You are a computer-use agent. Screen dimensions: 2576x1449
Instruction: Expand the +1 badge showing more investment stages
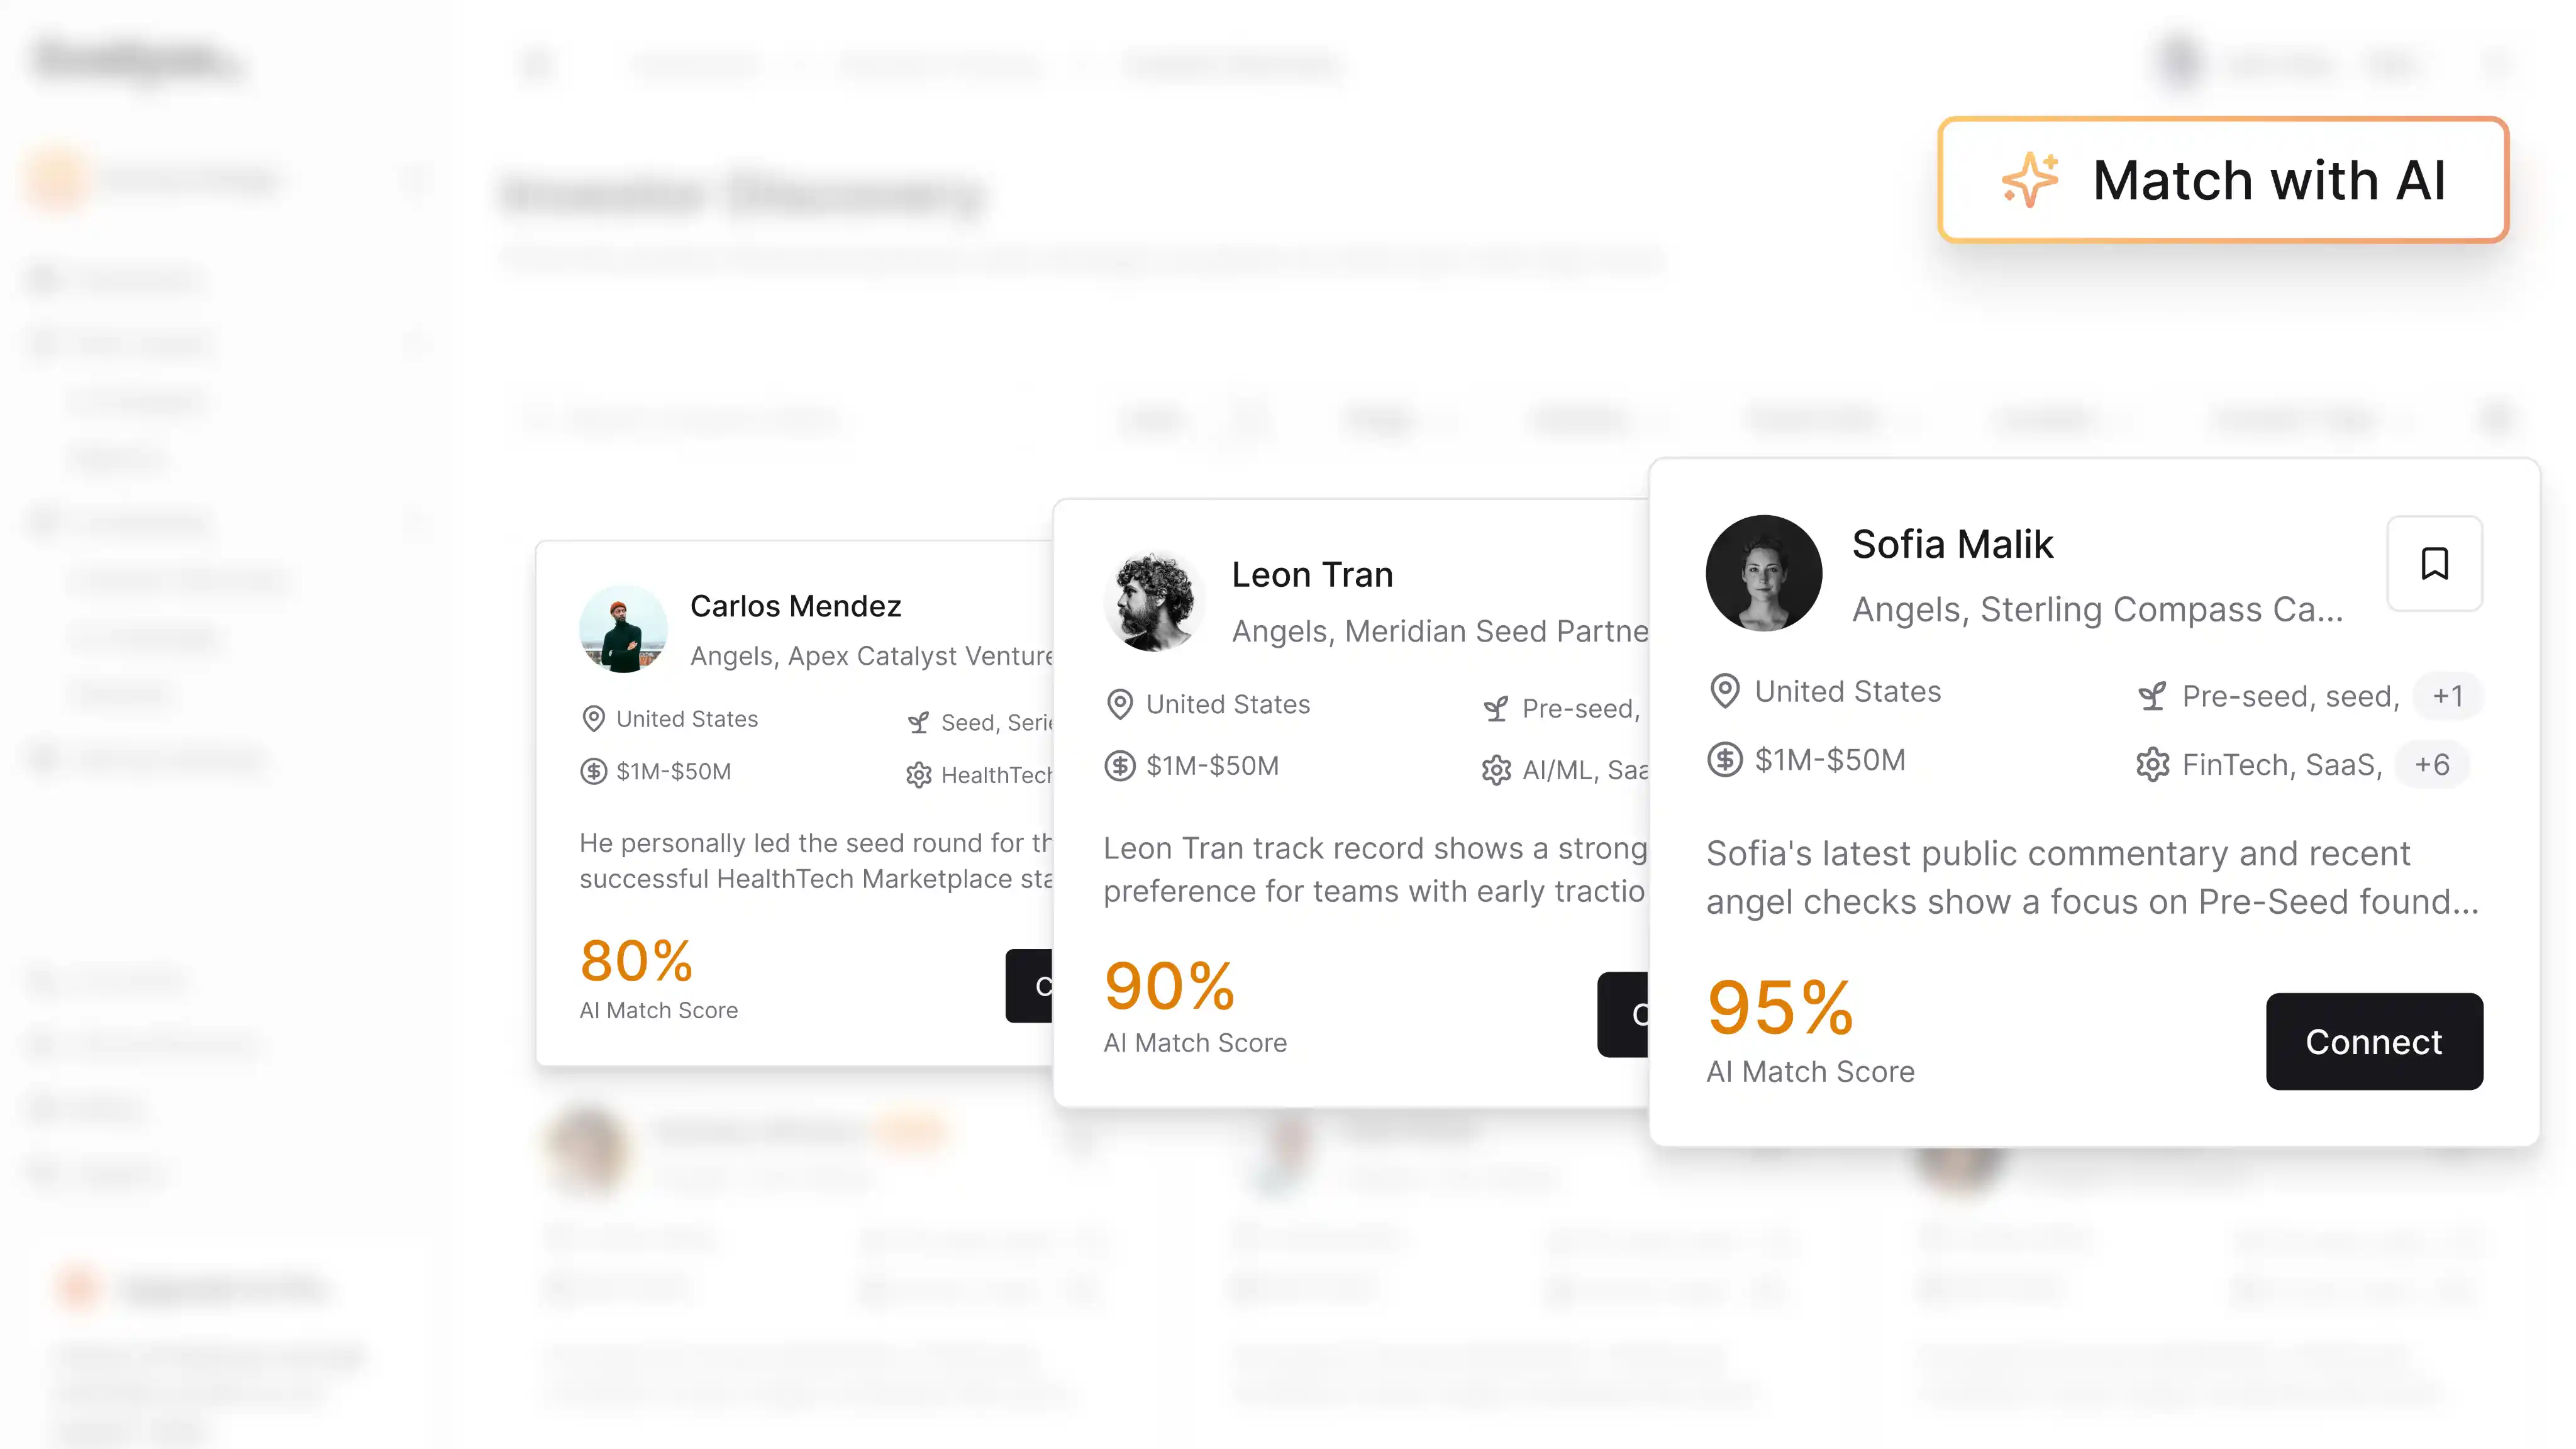pos(2448,696)
